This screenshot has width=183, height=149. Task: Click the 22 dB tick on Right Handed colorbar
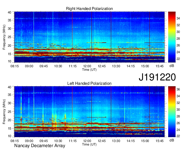coord(178,59)
